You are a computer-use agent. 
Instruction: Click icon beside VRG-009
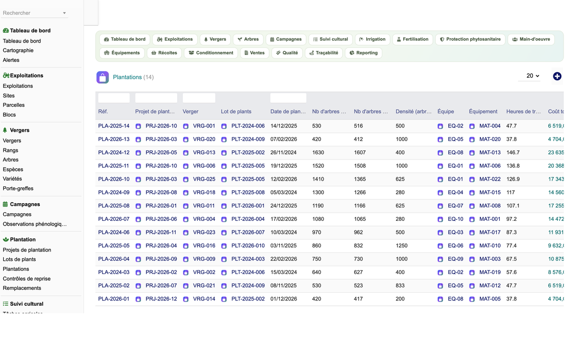186,259
